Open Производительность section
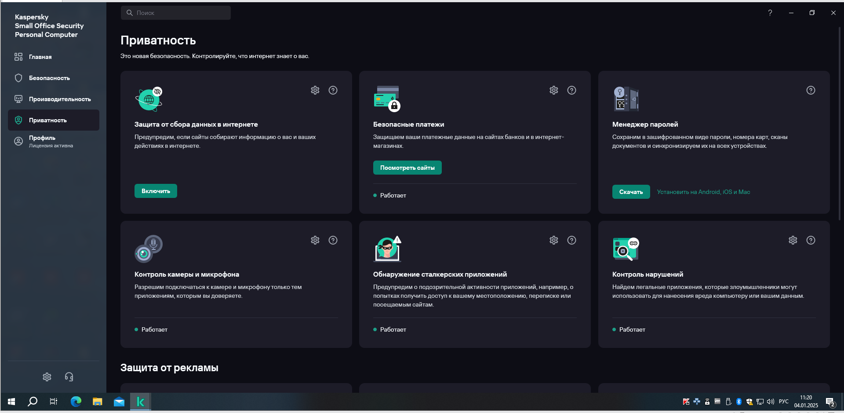The width and height of the screenshot is (844, 413). [x=54, y=99]
